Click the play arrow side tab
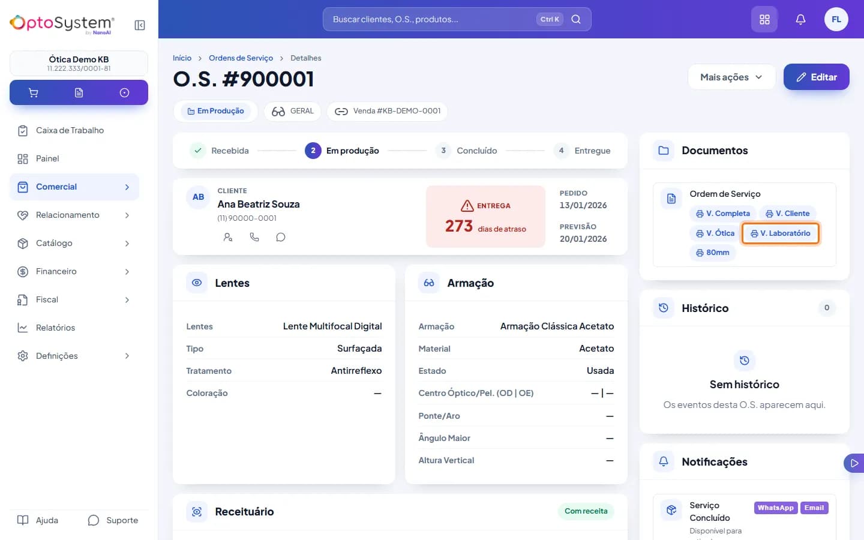 tap(854, 463)
